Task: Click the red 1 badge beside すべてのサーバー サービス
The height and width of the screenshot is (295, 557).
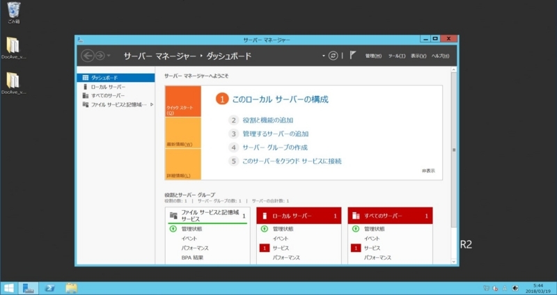Action: [x=356, y=248]
